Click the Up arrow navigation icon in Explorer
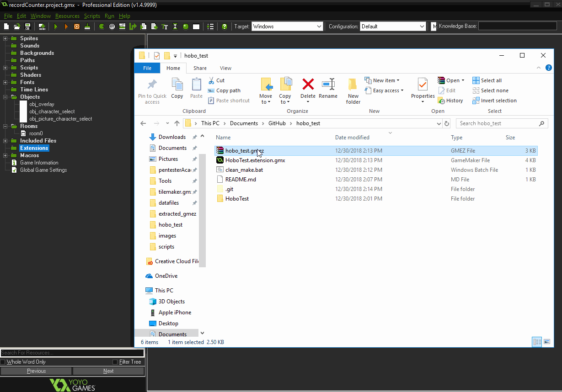 click(x=177, y=123)
